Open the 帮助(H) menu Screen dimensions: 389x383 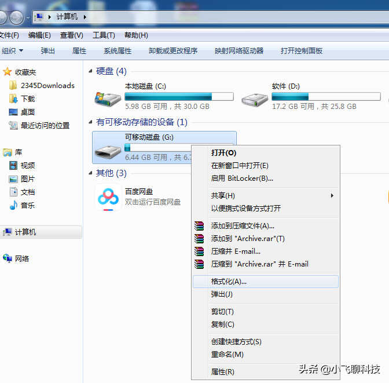click(x=136, y=35)
